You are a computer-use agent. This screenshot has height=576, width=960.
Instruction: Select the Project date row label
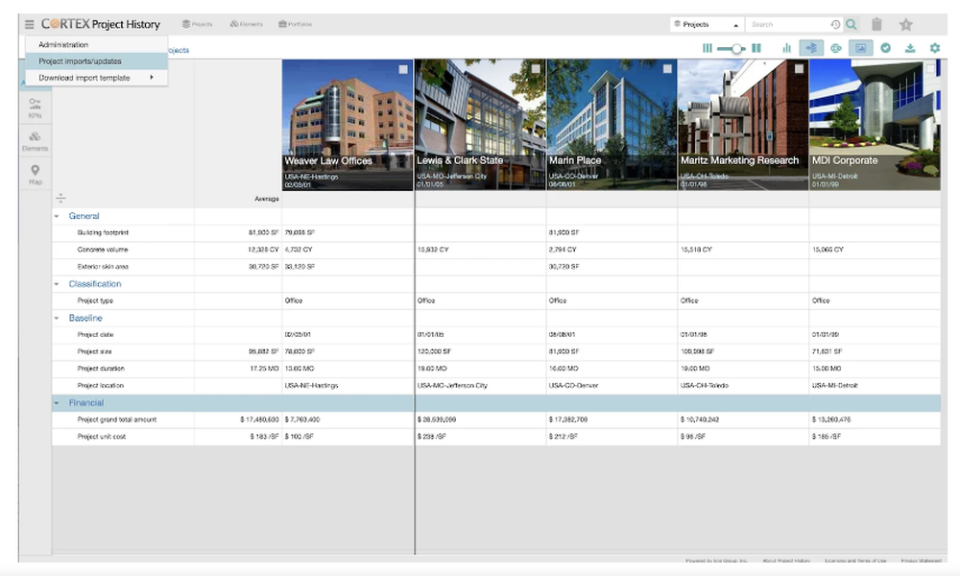point(95,335)
